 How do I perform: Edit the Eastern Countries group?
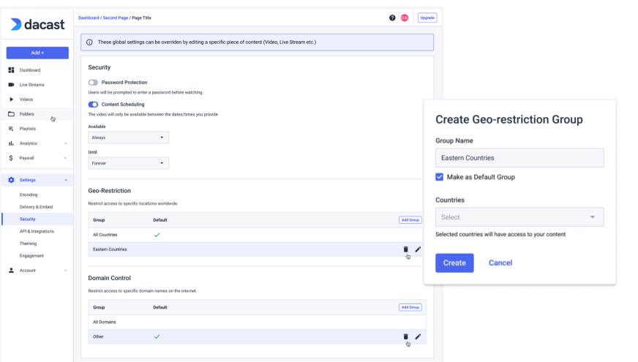click(x=418, y=249)
